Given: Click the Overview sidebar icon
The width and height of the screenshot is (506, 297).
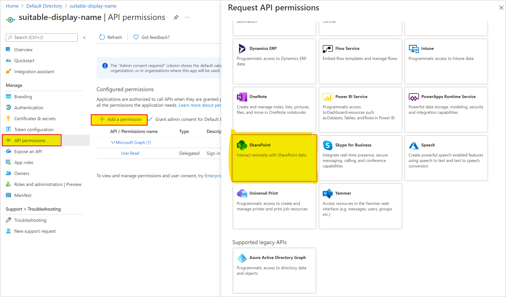Looking at the screenshot, I should pyautogui.click(x=8, y=49).
